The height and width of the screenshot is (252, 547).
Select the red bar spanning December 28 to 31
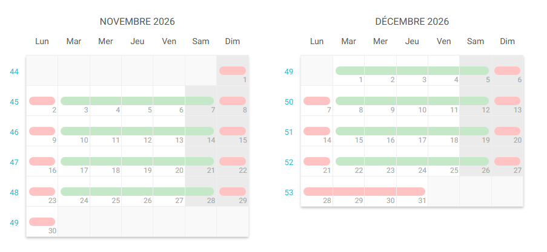point(364,192)
